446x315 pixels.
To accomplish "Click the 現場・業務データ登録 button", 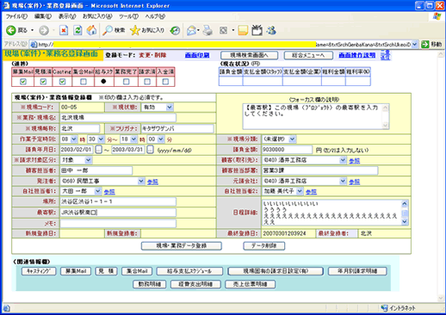I will 181,246.
